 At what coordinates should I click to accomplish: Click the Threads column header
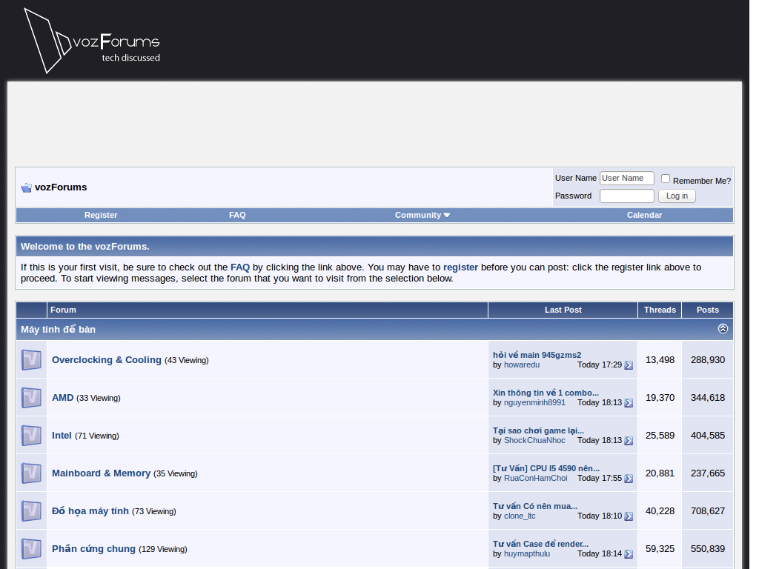click(x=660, y=310)
